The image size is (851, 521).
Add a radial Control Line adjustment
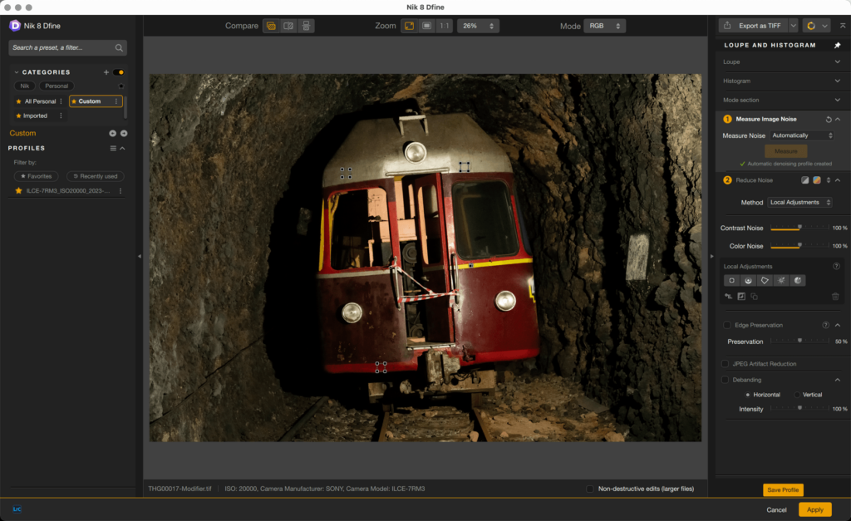pyautogui.click(x=748, y=281)
